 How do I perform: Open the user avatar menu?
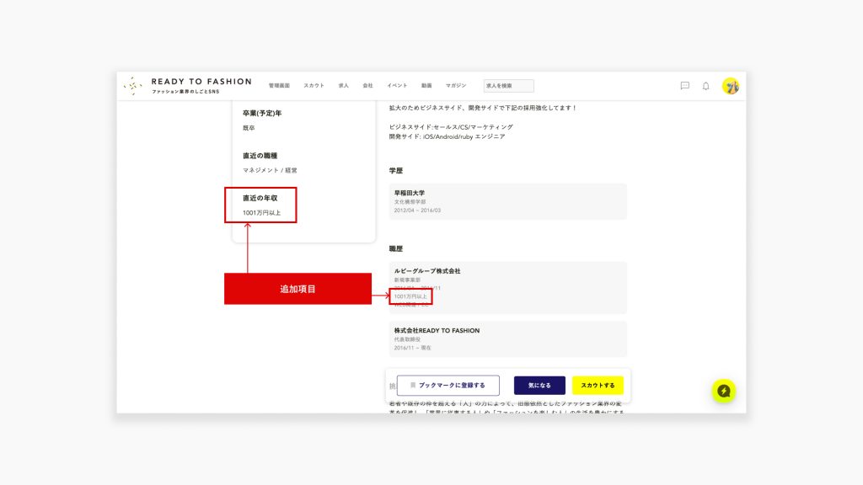pyautogui.click(x=731, y=86)
